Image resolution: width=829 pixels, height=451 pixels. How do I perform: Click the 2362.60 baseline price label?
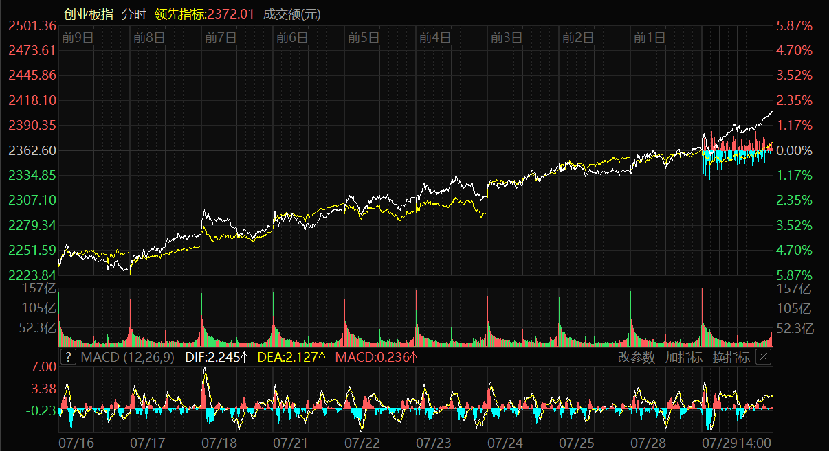[x=32, y=150]
